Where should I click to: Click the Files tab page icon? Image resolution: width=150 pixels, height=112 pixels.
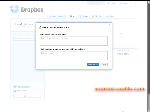click(68, 16)
